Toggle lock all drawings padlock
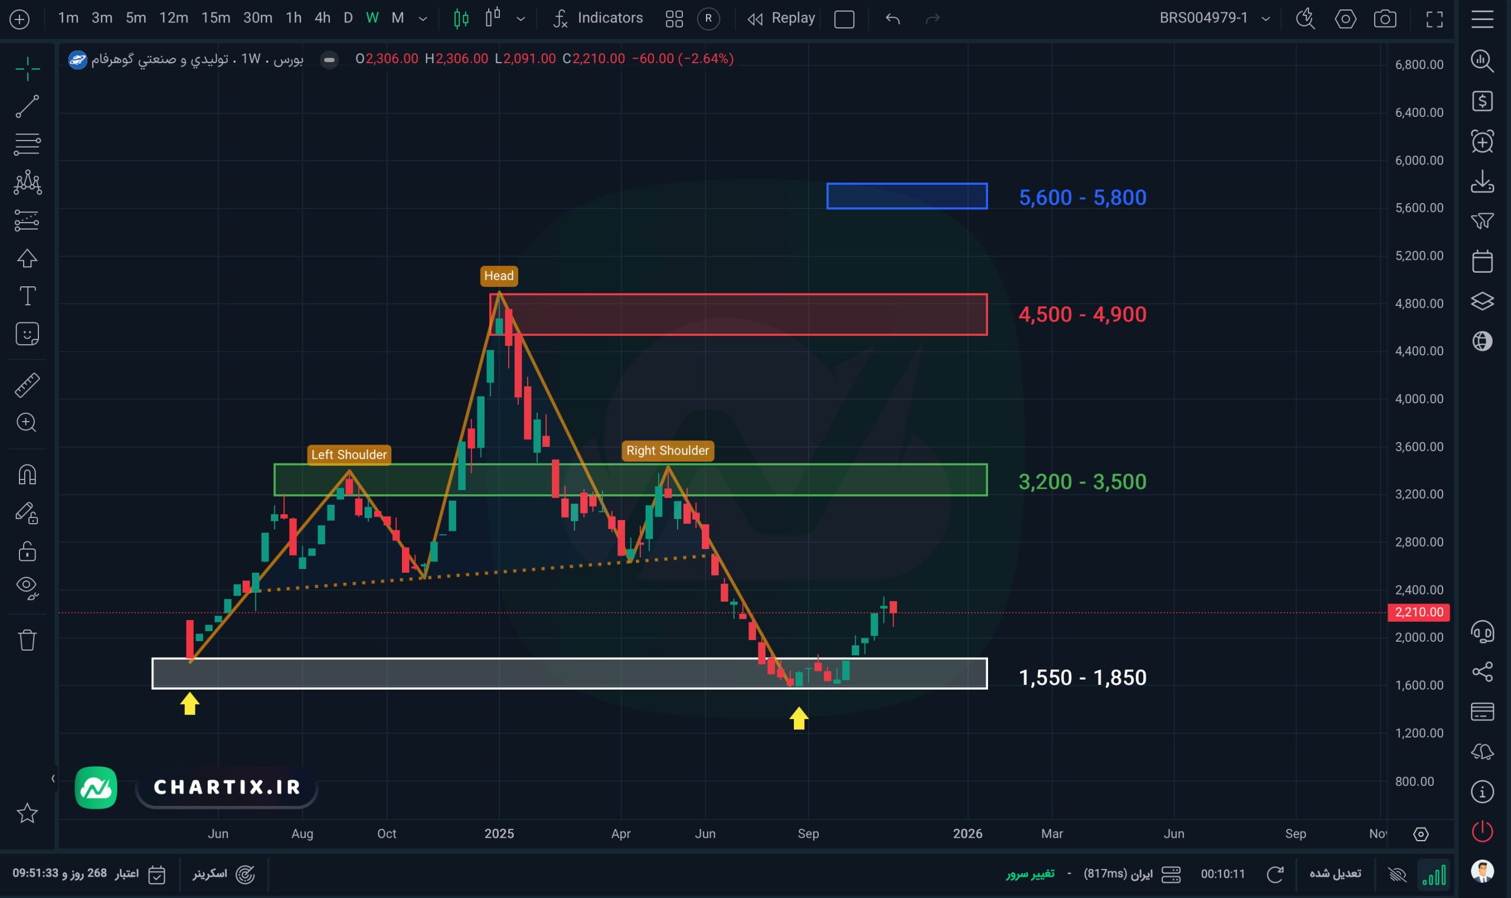Image resolution: width=1511 pixels, height=898 pixels. tap(27, 551)
